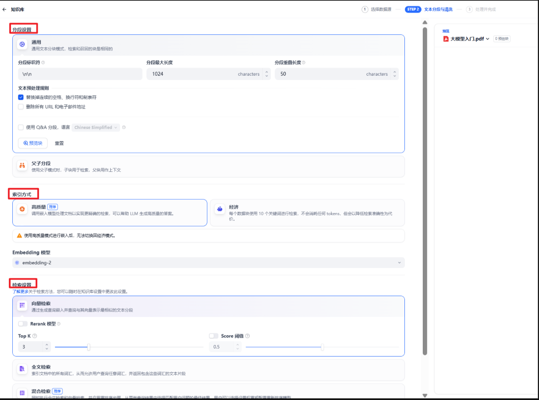Click the 知识库 title
Screen dimensions: 539x400
click(17, 9)
